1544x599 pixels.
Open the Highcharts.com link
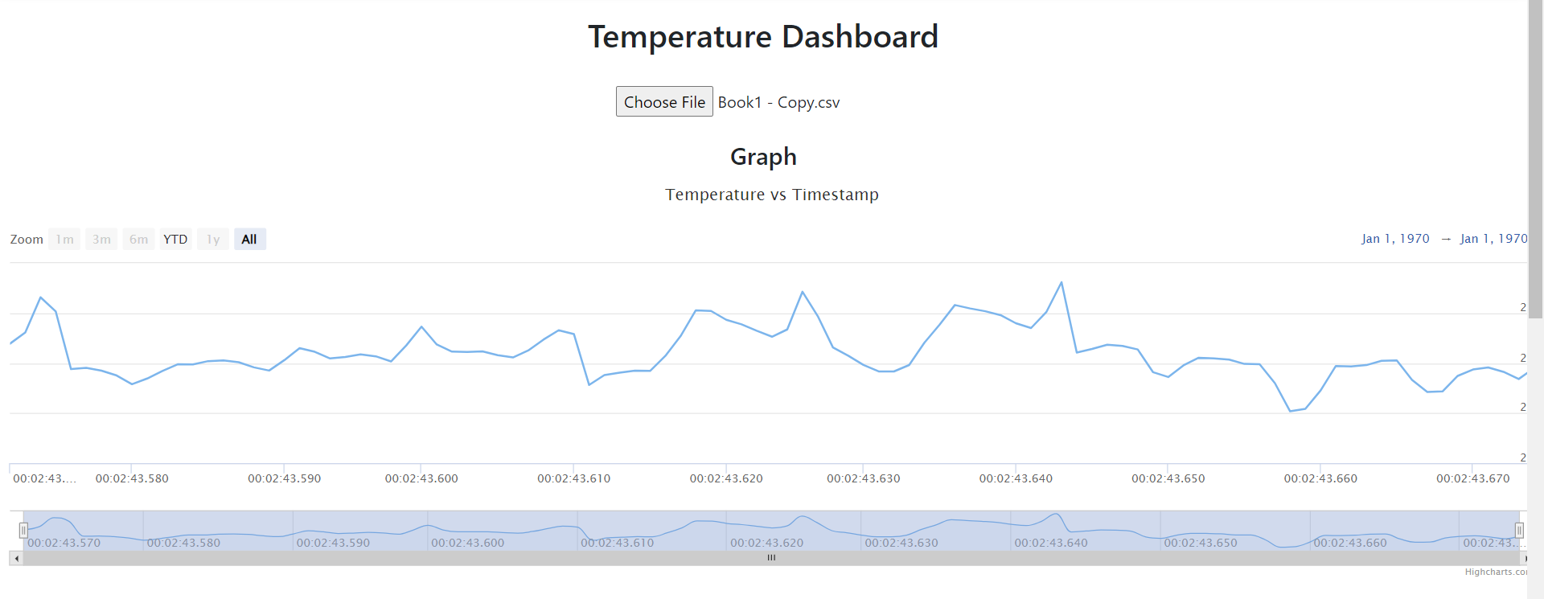1496,572
